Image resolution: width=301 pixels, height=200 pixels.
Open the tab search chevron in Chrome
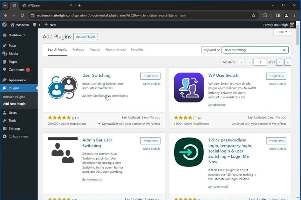(5, 5)
